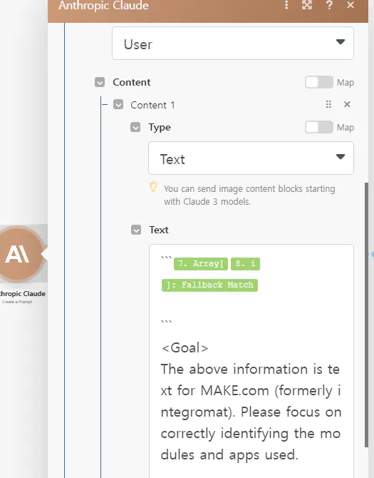Screen dimensions: 374x478
Task: Click the '8. i' mapped variable pill
Action: pyautogui.click(x=245, y=264)
